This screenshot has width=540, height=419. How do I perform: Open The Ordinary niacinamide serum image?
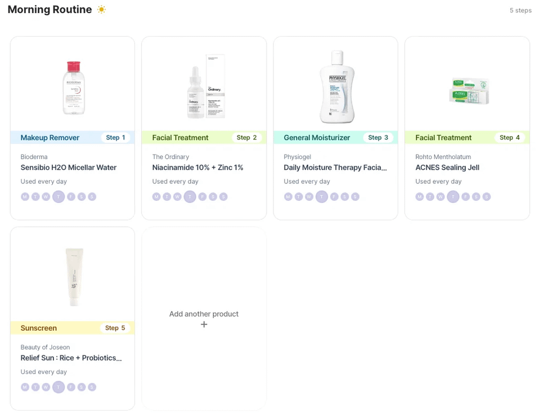click(x=206, y=87)
